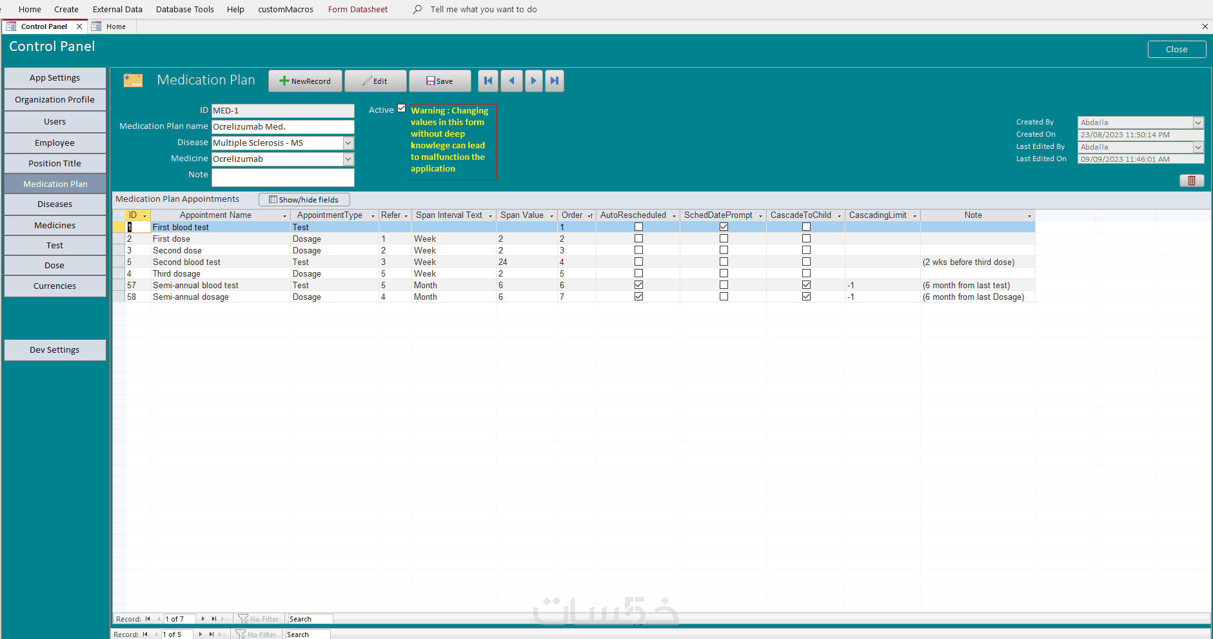Viewport: 1213px width, 639px height.
Task: Click the red delete trash icon
Action: (1192, 181)
